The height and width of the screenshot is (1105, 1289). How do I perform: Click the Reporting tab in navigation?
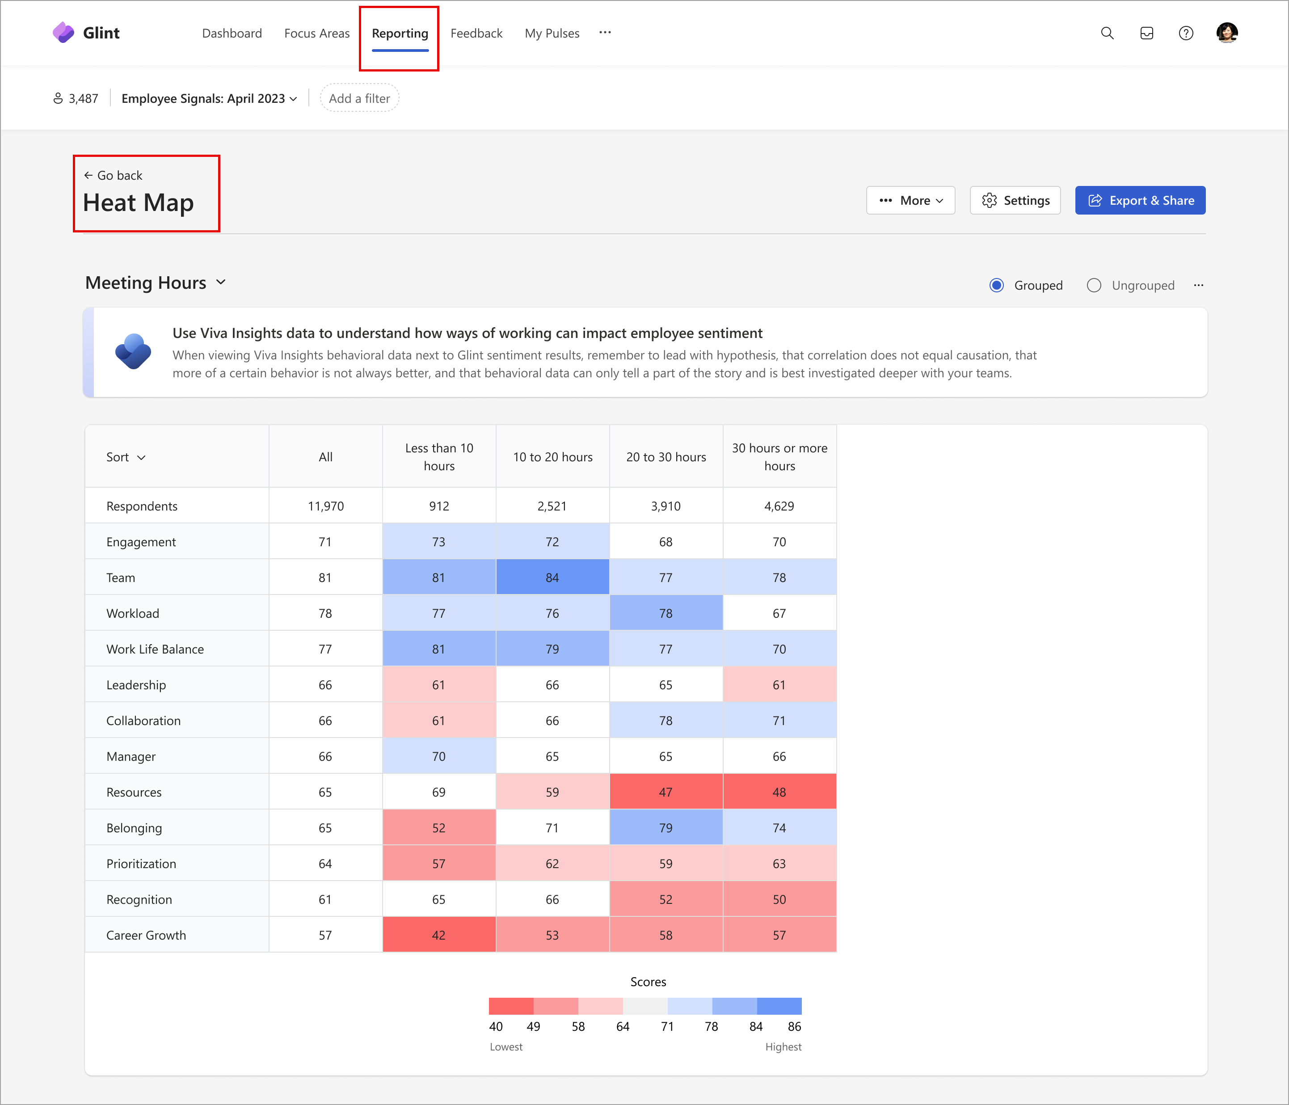click(x=399, y=32)
